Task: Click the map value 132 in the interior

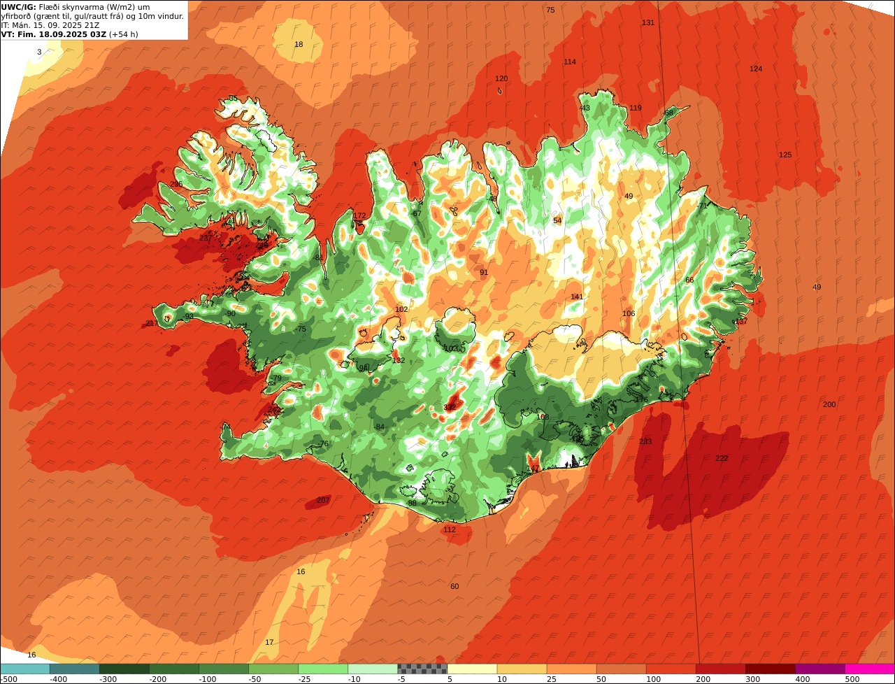Action: [x=399, y=361]
